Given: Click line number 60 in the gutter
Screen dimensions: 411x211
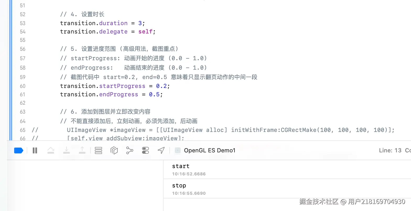Looking at the screenshot, I should (x=23, y=86).
